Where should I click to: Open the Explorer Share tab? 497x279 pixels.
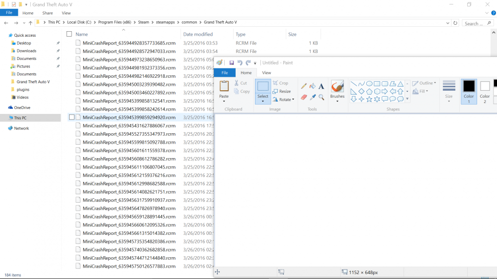(48, 13)
